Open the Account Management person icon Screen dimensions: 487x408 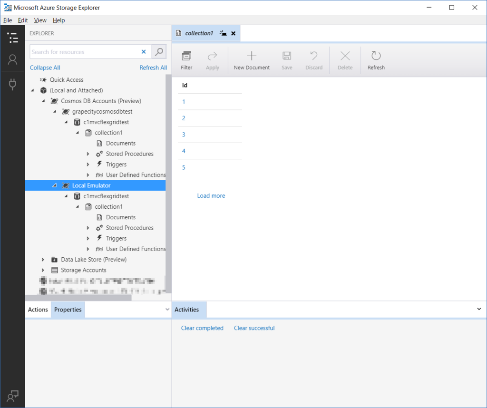(x=12, y=59)
